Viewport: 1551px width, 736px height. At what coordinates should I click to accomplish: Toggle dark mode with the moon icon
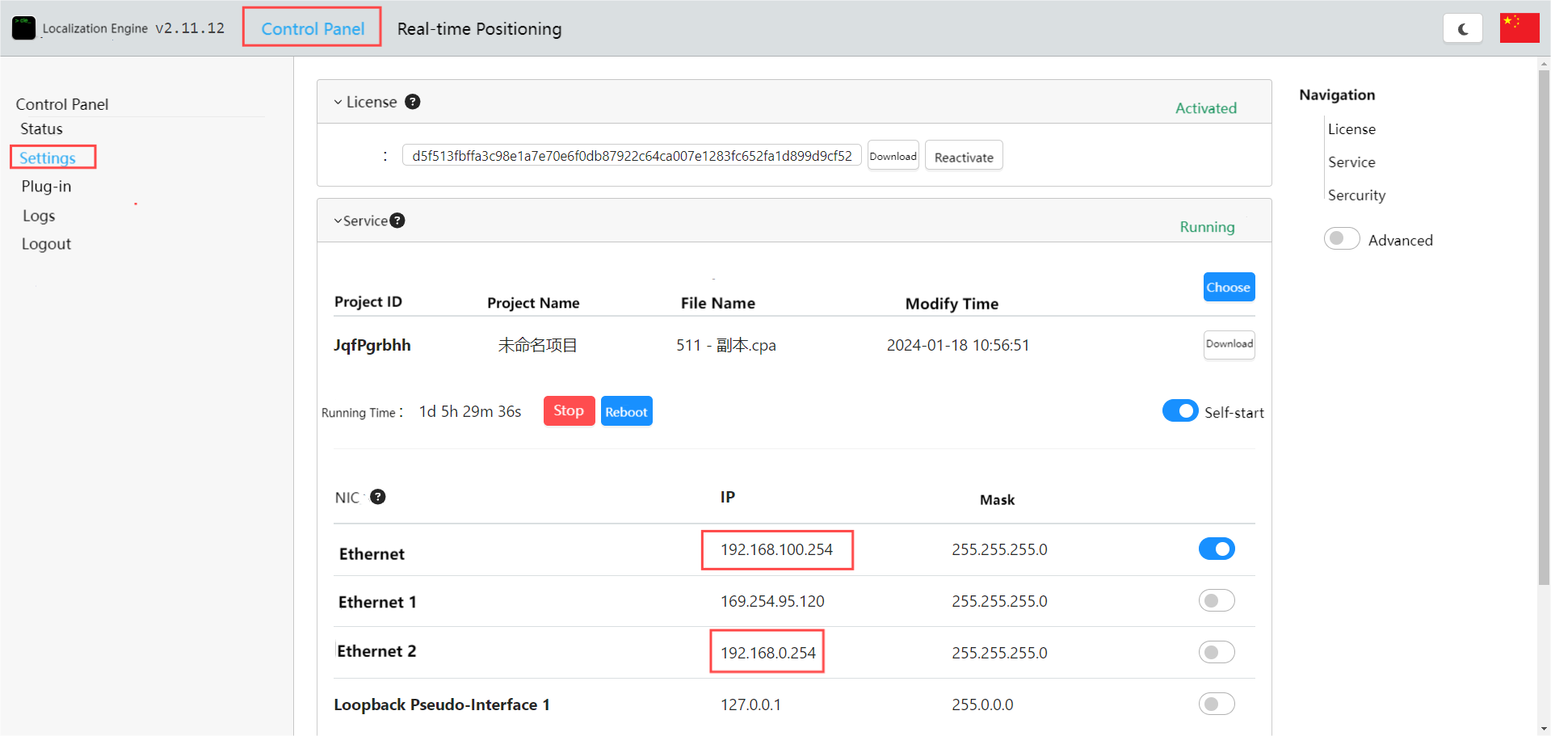point(1462,29)
